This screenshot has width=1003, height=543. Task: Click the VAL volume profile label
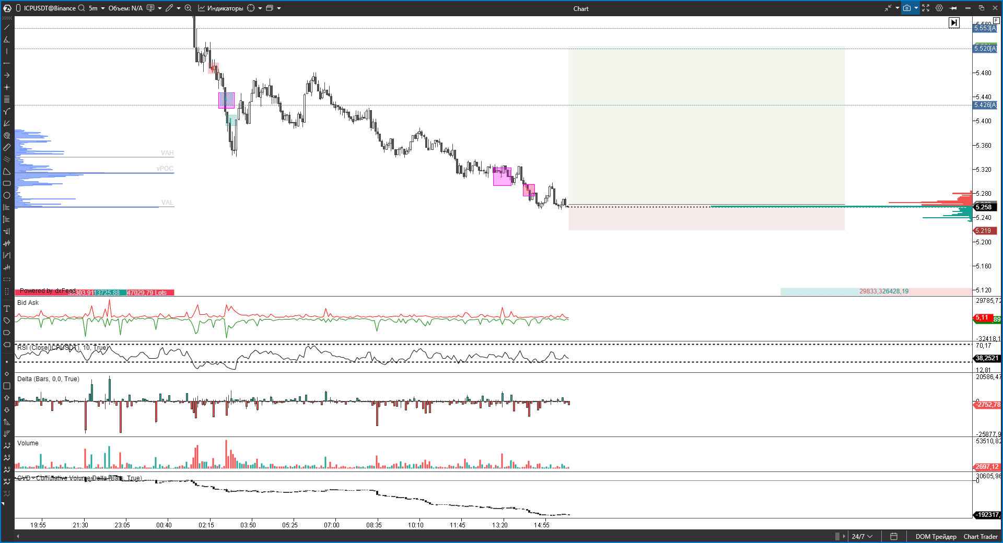point(167,203)
